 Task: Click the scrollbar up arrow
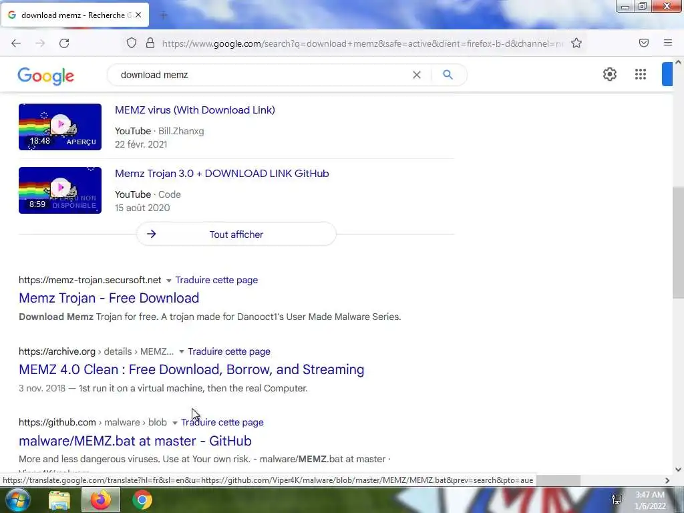[678, 62]
